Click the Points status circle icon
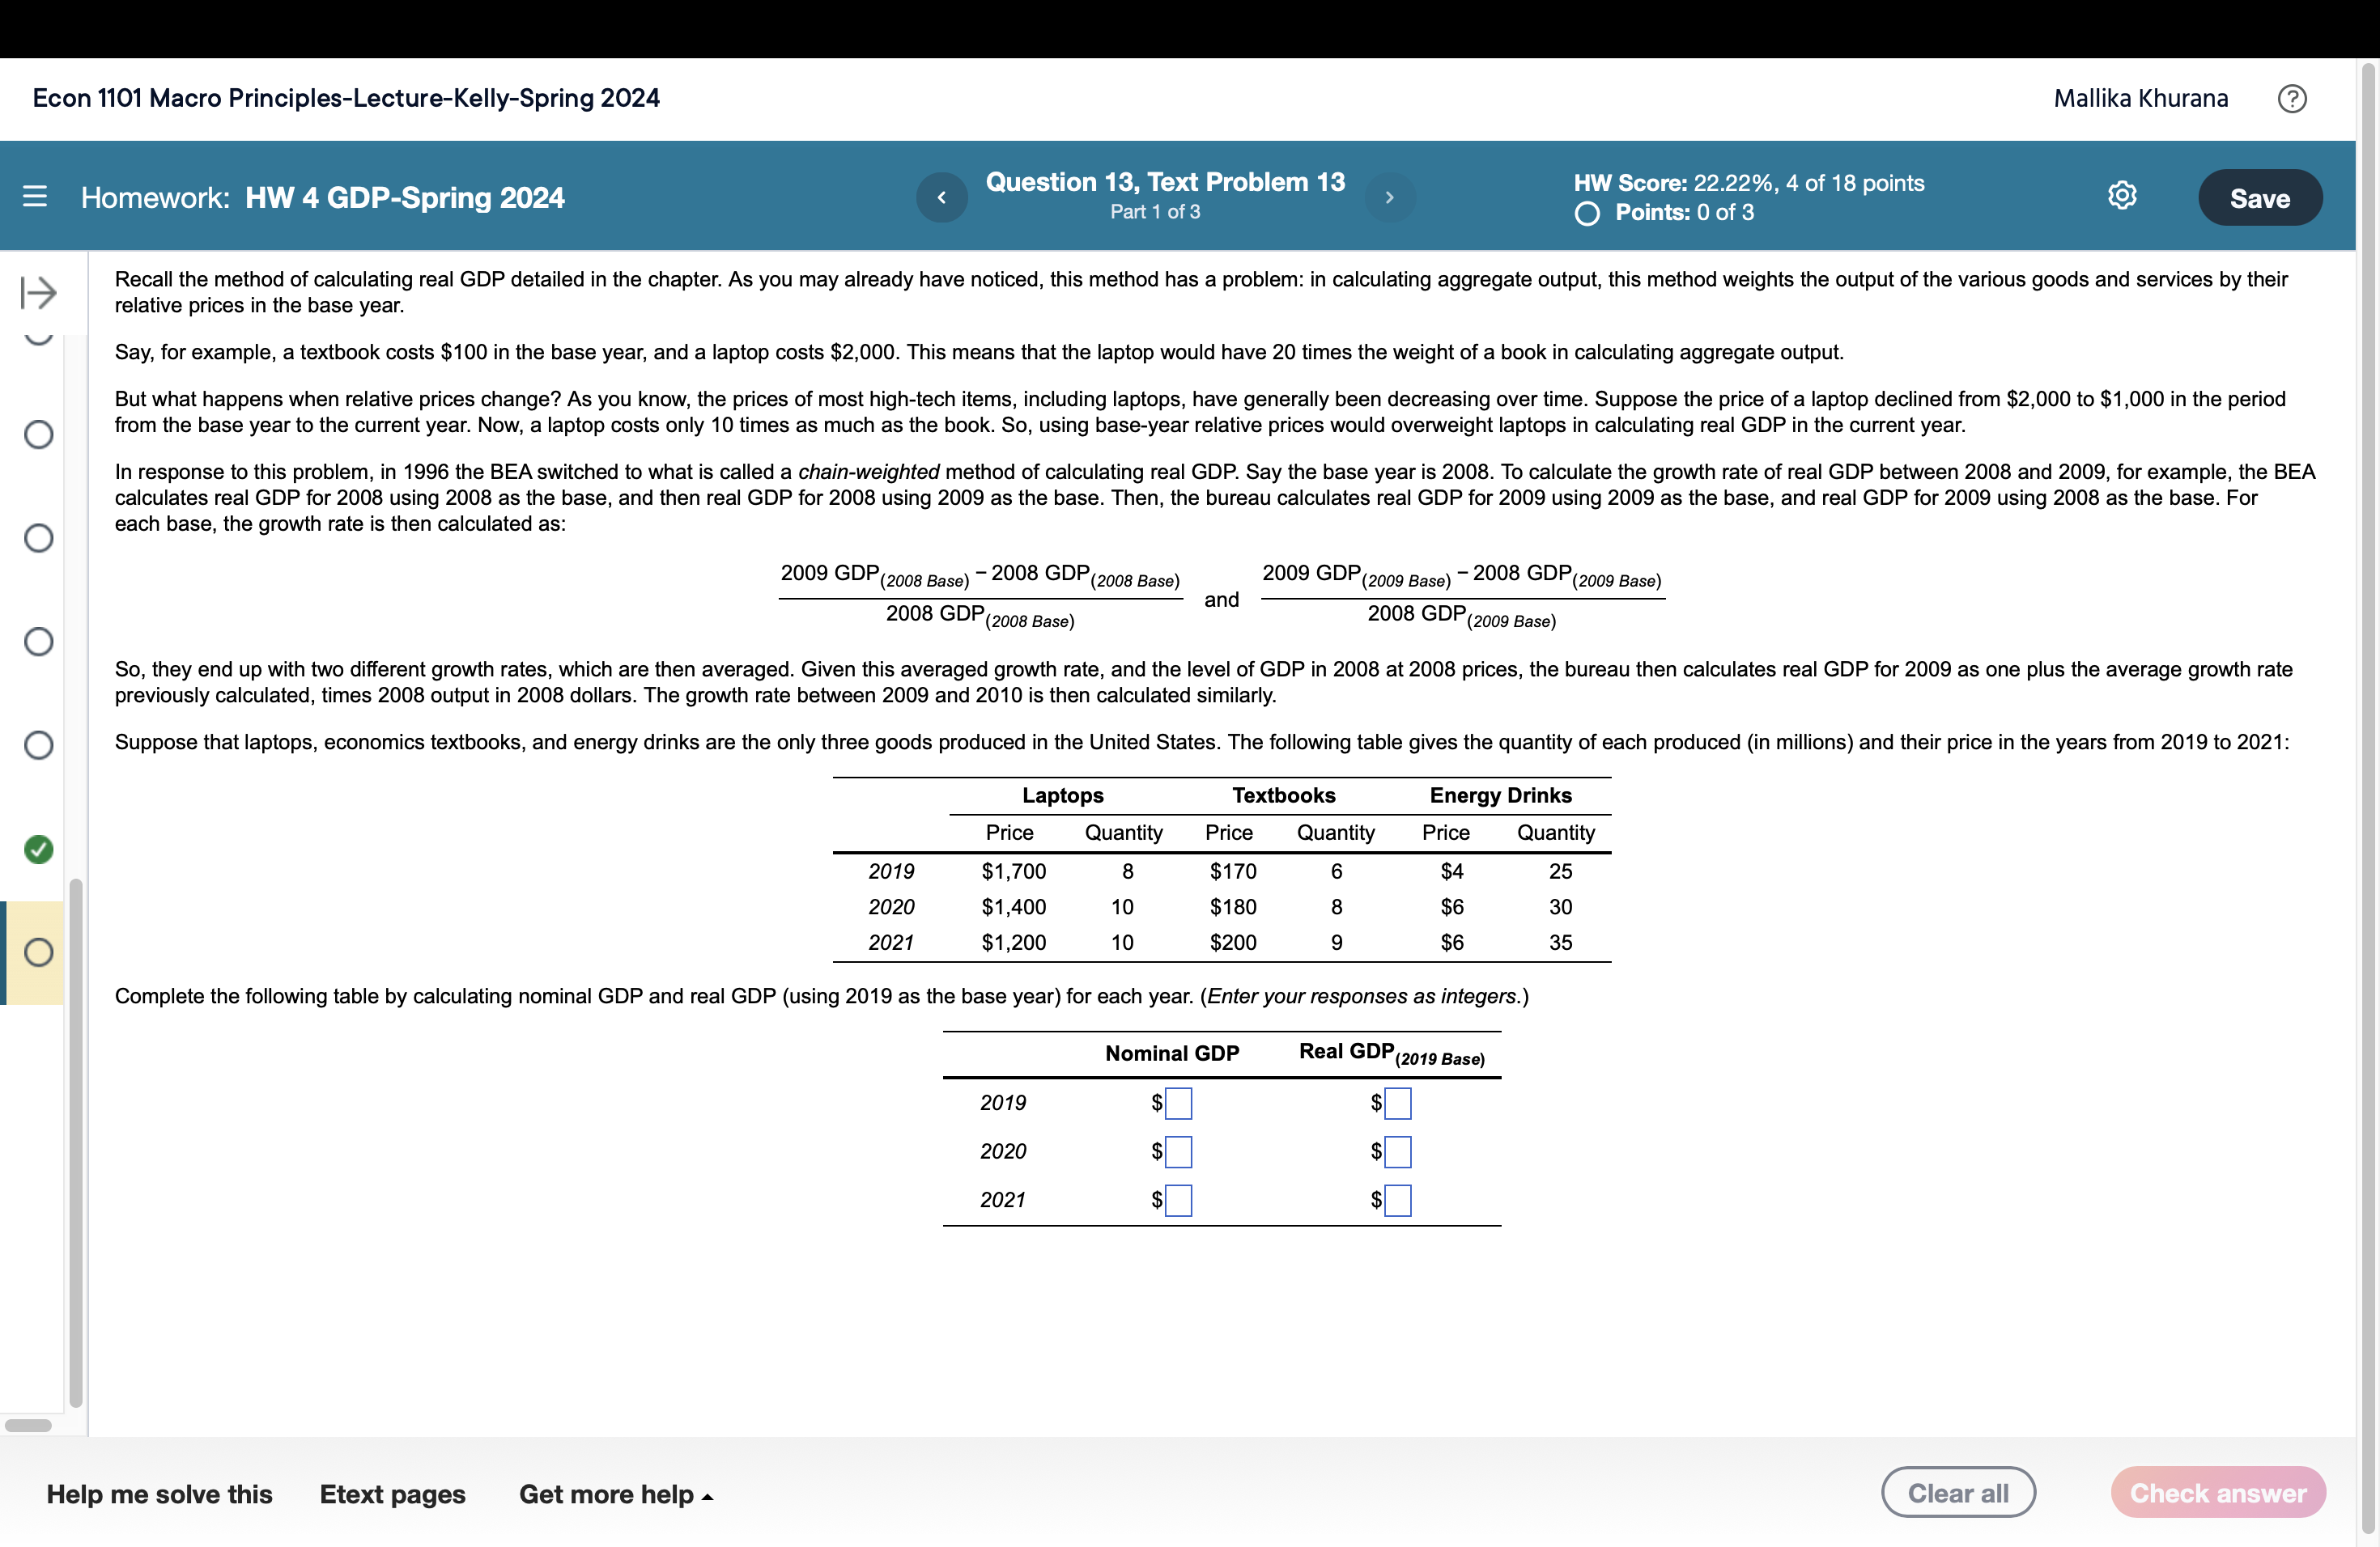2380x1547 pixels. coord(1586,213)
